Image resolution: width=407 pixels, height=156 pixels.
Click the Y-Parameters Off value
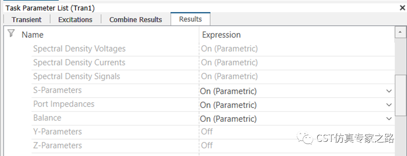pos(207,131)
